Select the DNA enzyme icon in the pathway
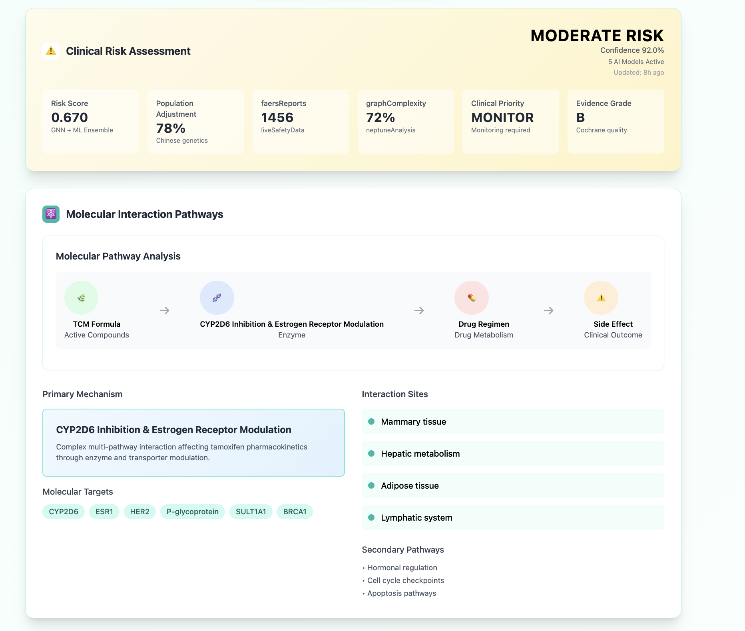Screen dimensions: 745x631 217,298
